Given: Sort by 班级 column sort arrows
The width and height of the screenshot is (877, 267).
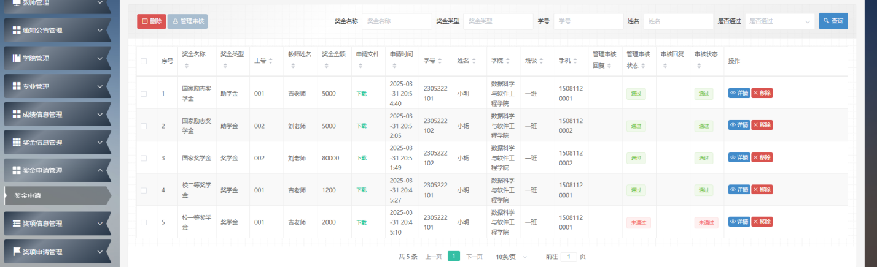Looking at the screenshot, I should point(542,61).
